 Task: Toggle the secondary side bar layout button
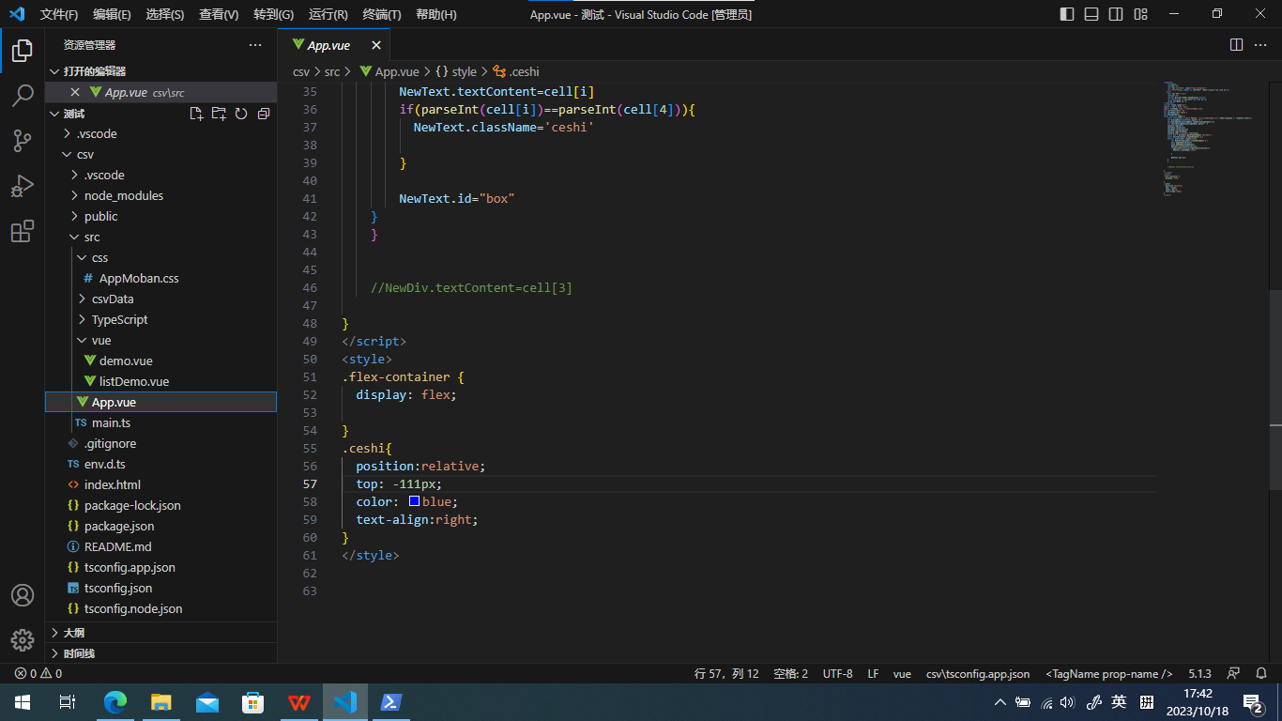tap(1116, 14)
